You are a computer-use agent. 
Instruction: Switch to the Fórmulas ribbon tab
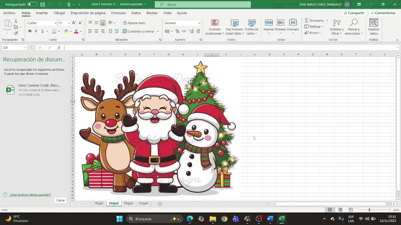[118, 13]
